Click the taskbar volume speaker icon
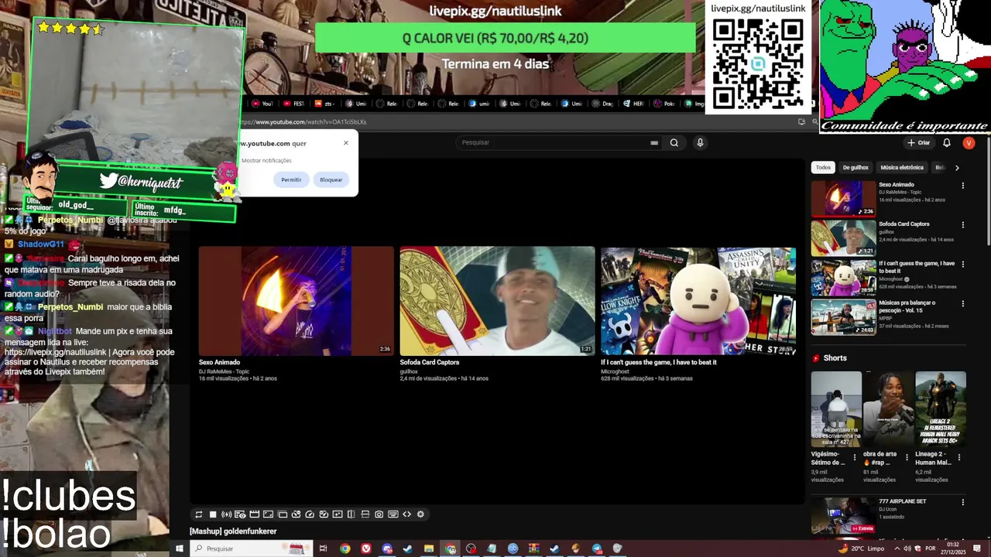 tap(907, 548)
